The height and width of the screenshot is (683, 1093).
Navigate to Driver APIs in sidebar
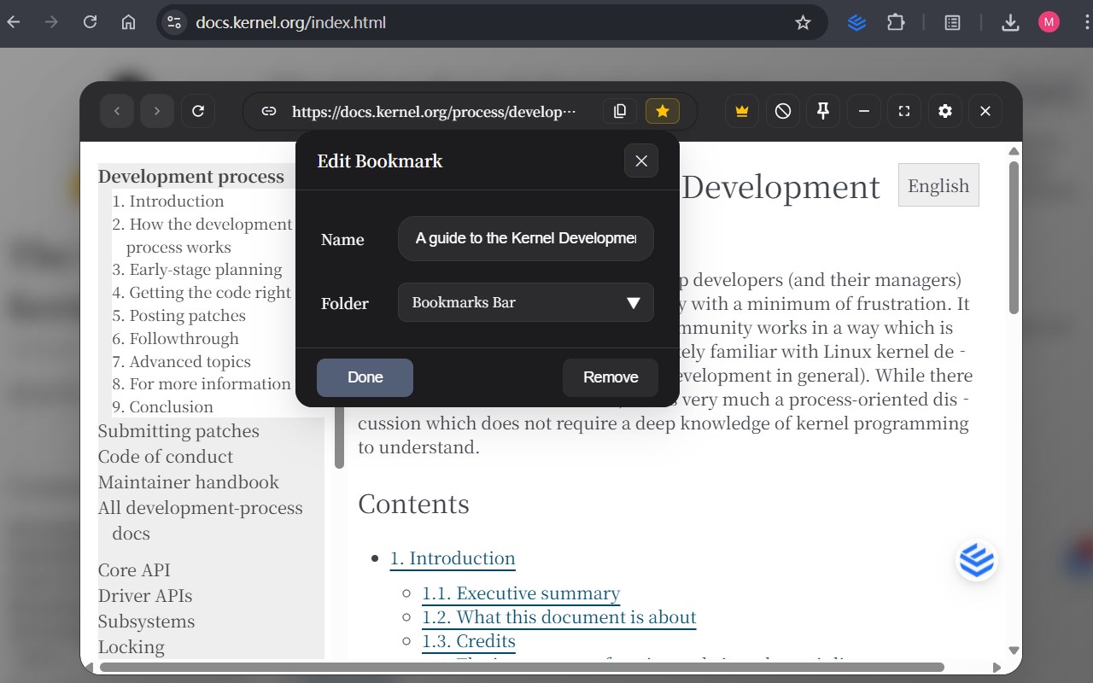tap(145, 596)
